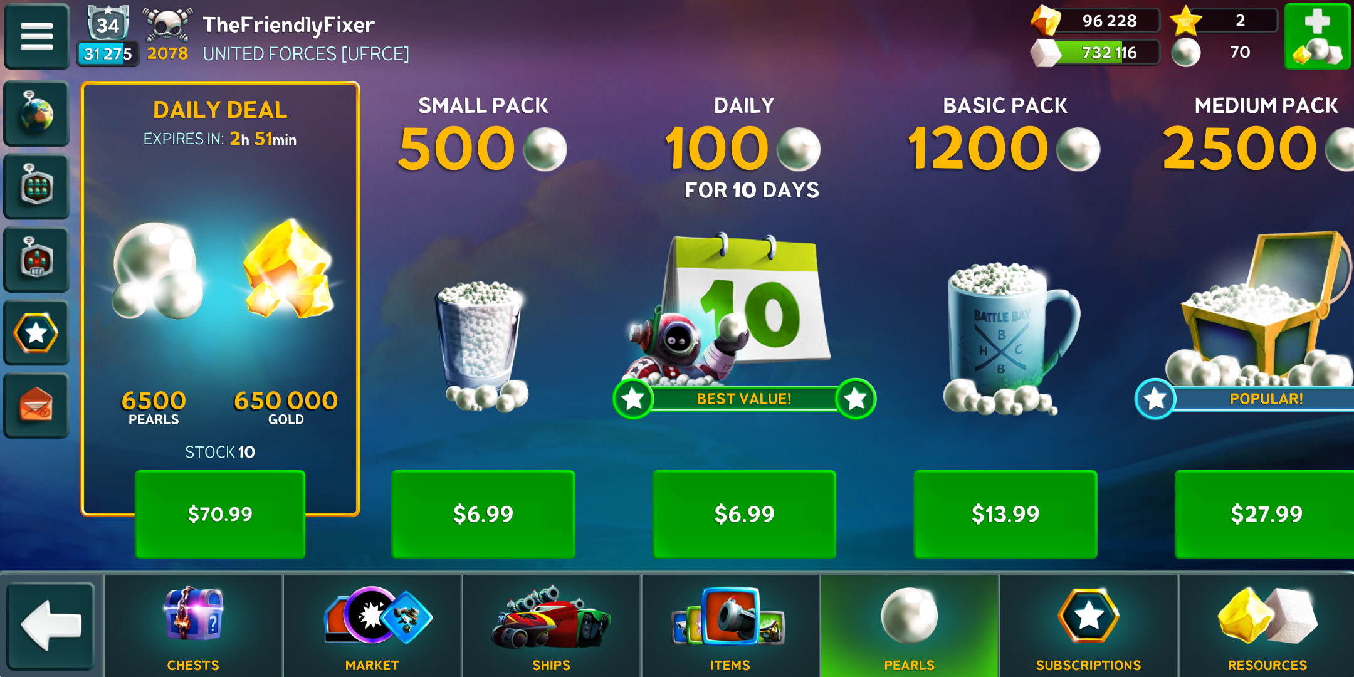This screenshot has height=677, width=1354.
Task: Tap the skull infamy rating icon
Action: click(x=167, y=25)
